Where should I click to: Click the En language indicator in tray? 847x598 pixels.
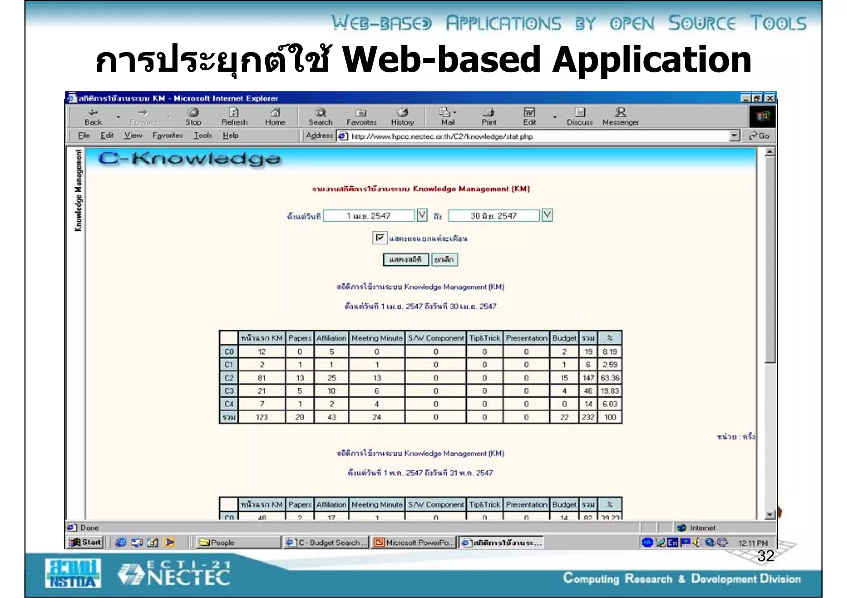(x=673, y=542)
